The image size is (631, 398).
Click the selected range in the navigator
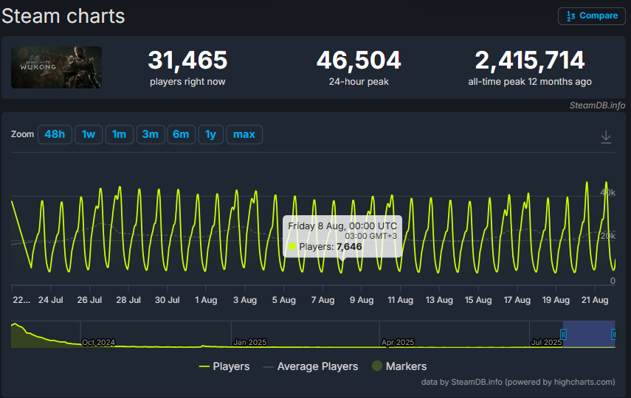coord(589,334)
